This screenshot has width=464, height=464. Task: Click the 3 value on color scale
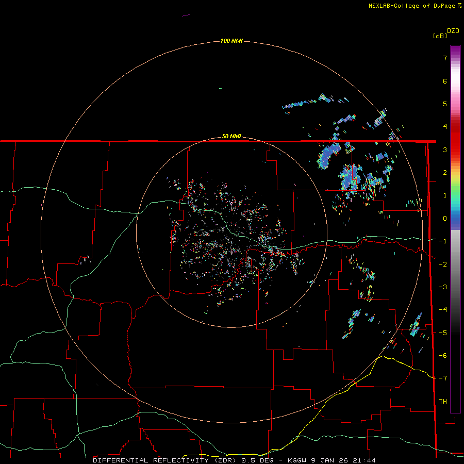pos(445,150)
